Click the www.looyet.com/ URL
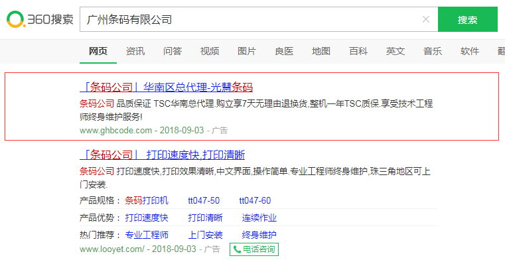505x260 pixels. pos(112,249)
